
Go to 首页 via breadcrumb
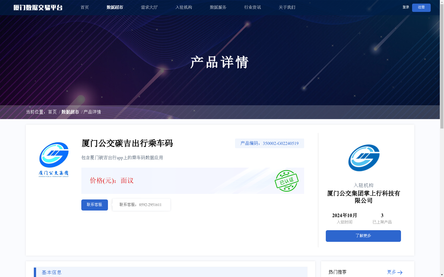pos(52,112)
